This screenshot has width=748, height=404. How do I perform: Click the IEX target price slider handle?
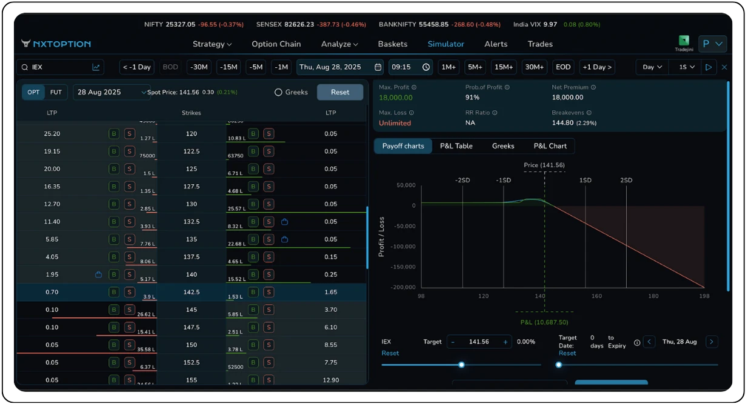(x=461, y=365)
